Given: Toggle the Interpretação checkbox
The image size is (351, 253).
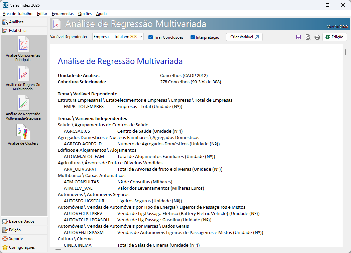Looking at the screenshot, I should 193,37.
